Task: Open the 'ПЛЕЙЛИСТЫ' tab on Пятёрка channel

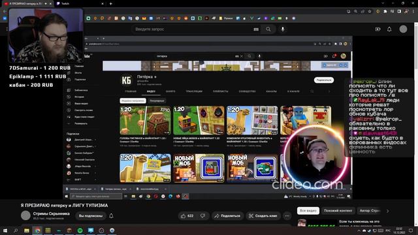Action: 221,91
